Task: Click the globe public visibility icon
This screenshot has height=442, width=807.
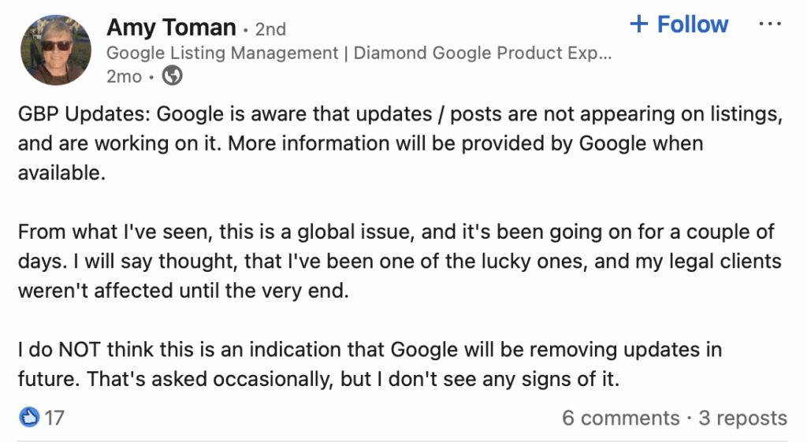Action: tap(172, 76)
